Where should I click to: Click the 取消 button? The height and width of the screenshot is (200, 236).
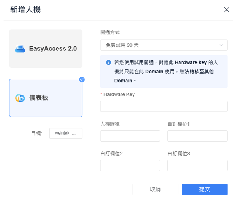tap(155, 189)
